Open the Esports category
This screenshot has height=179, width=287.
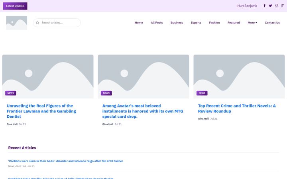(x=196, y=23)
